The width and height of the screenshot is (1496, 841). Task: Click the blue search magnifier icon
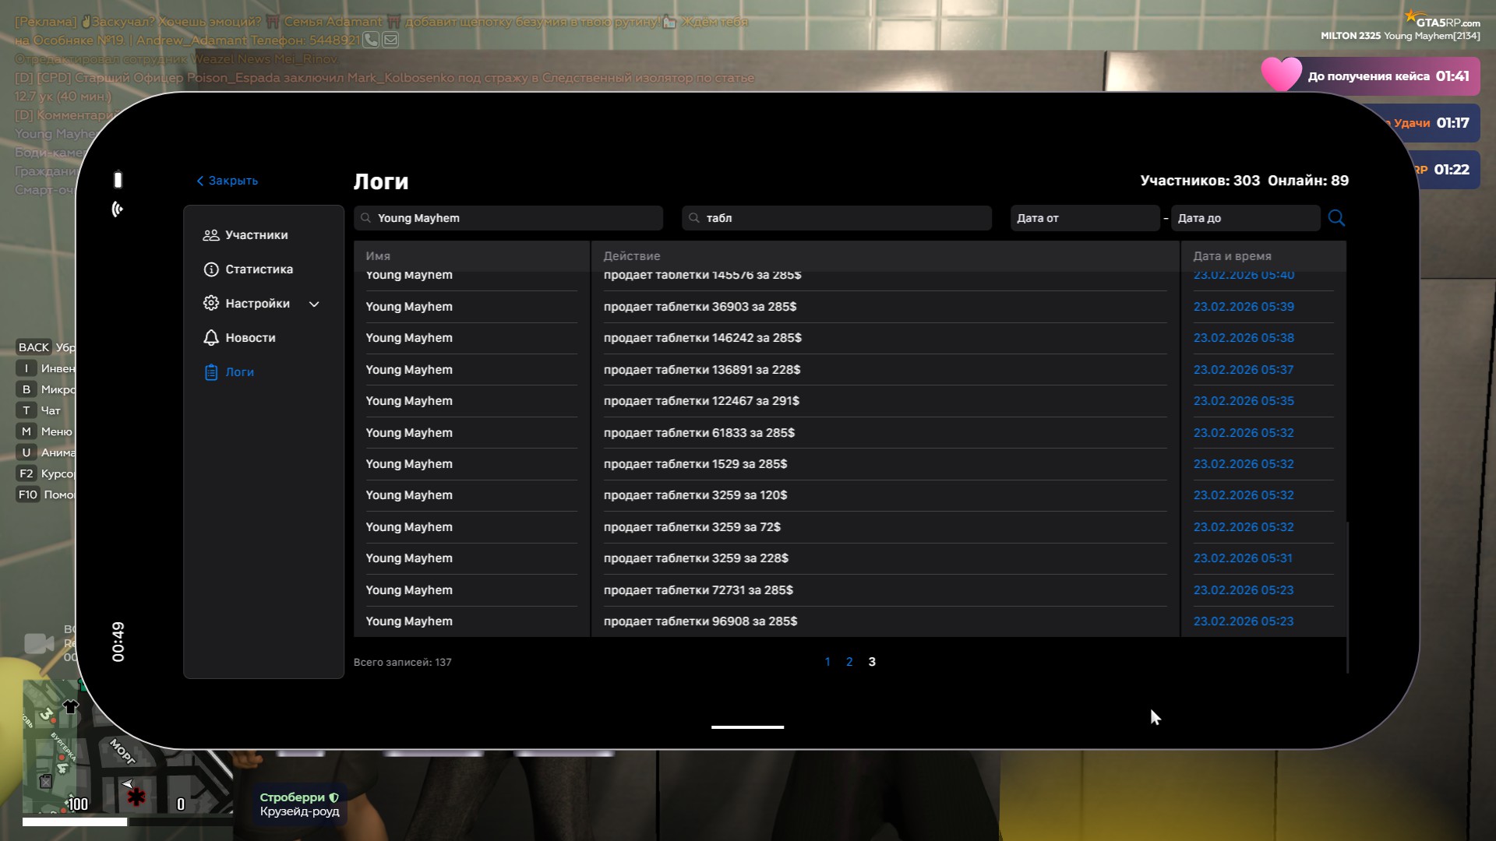(1336, 218)
